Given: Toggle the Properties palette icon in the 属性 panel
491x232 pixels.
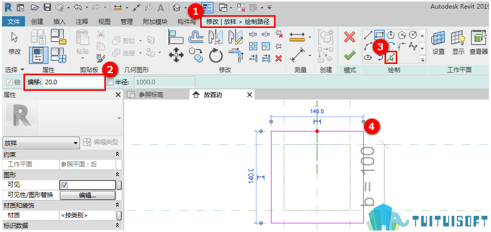Looking at the screenshot, I should (39, 55).
